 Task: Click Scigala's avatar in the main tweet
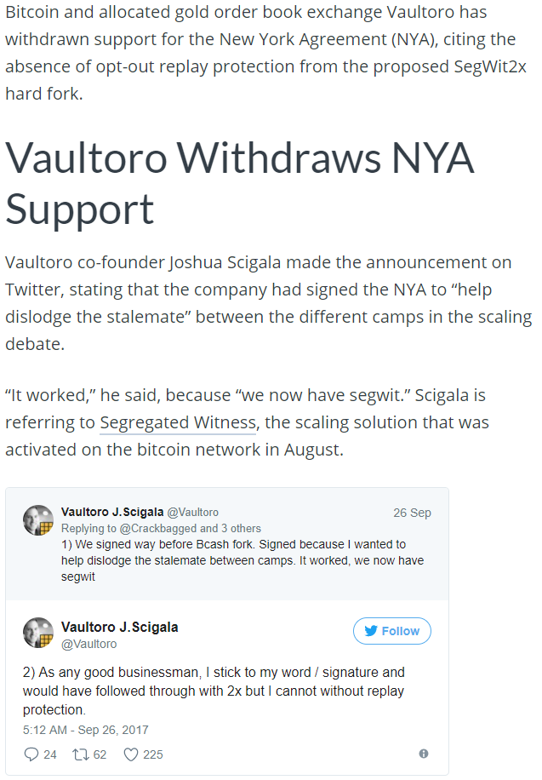coord(38,634)
